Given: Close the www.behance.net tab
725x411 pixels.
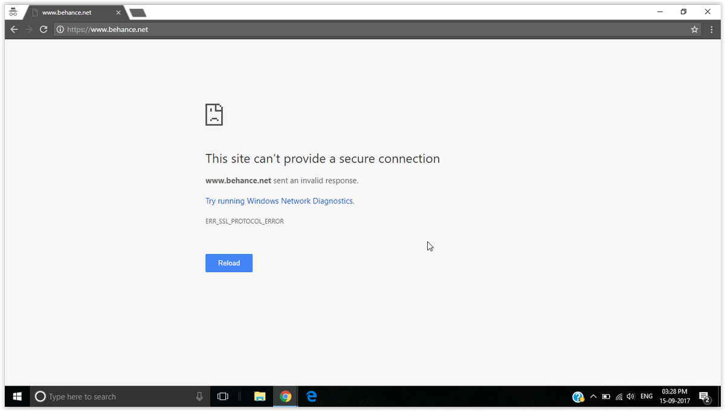Looking at the screenshot, I should tap(117, 13).
